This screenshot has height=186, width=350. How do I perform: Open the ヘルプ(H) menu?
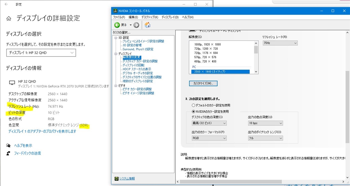188,17
